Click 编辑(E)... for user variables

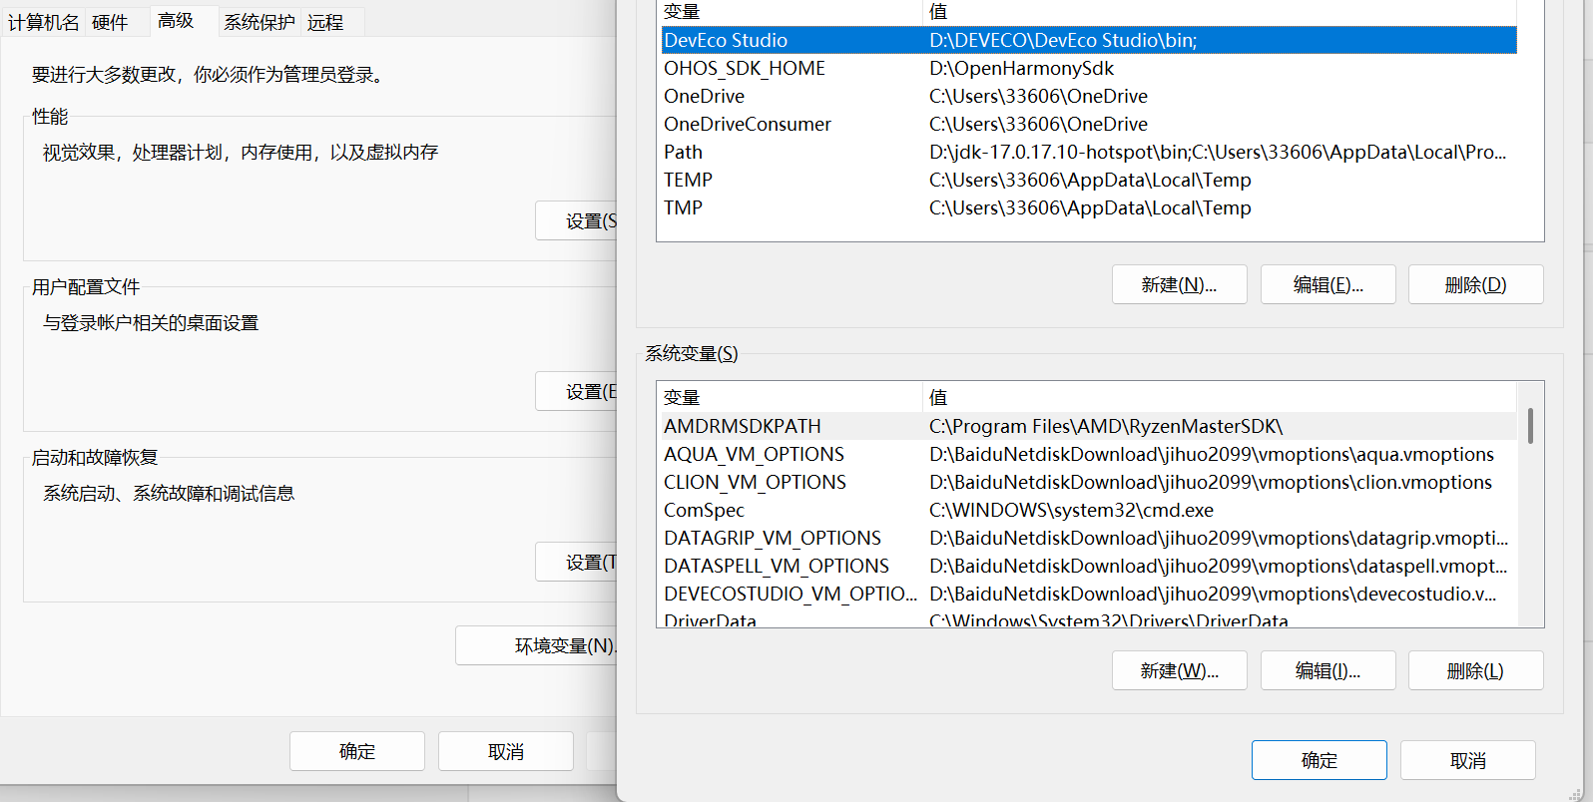coord(1328,284)
